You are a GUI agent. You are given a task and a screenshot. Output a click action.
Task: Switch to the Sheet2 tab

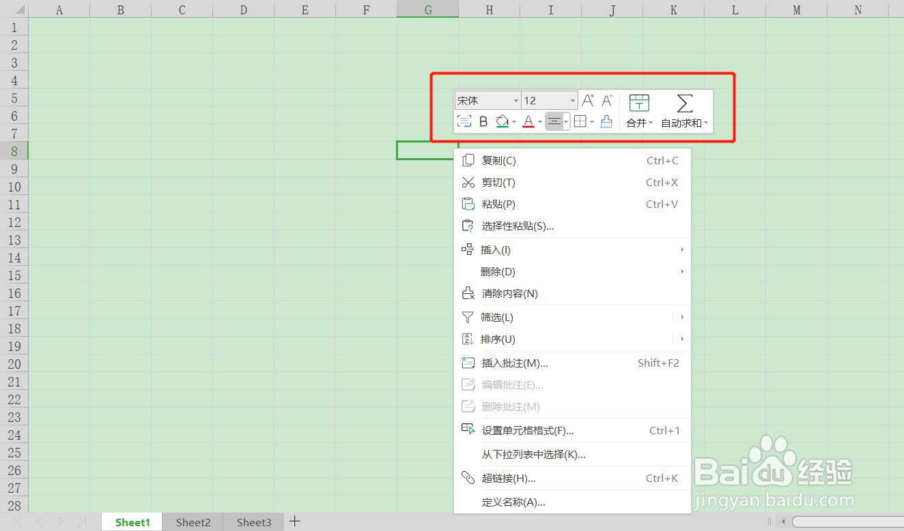[192, 521]
